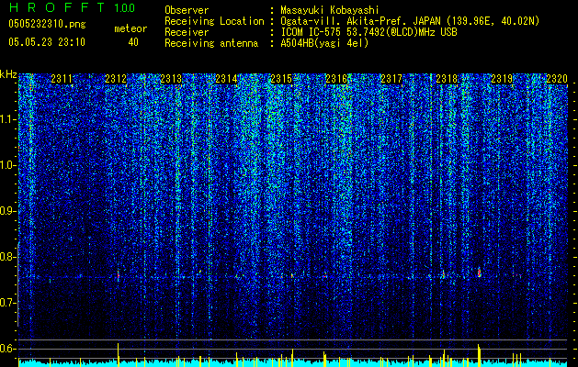The image size is (578, 367).
Task: Click the Observer field label
Action: point(187,10)
